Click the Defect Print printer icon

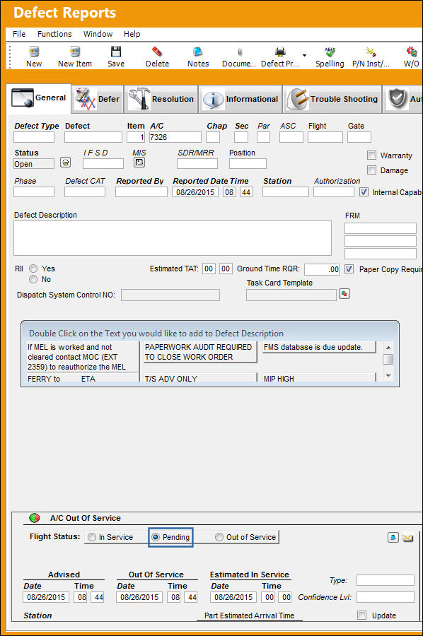pos(280,52)
